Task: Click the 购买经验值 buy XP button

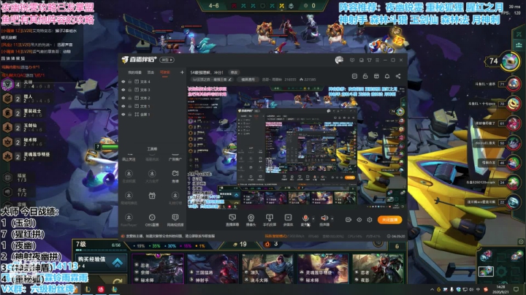Action: (x=102, y=262)
